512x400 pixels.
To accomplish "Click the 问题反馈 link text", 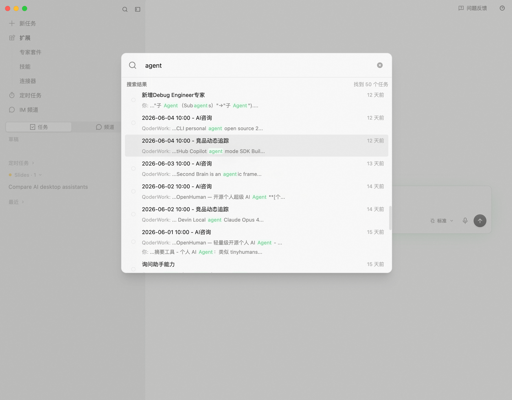I will [477, 8].
